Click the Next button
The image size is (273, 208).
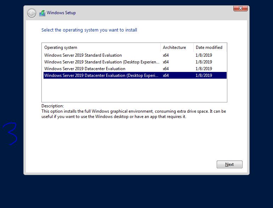[x=229, y=164]
